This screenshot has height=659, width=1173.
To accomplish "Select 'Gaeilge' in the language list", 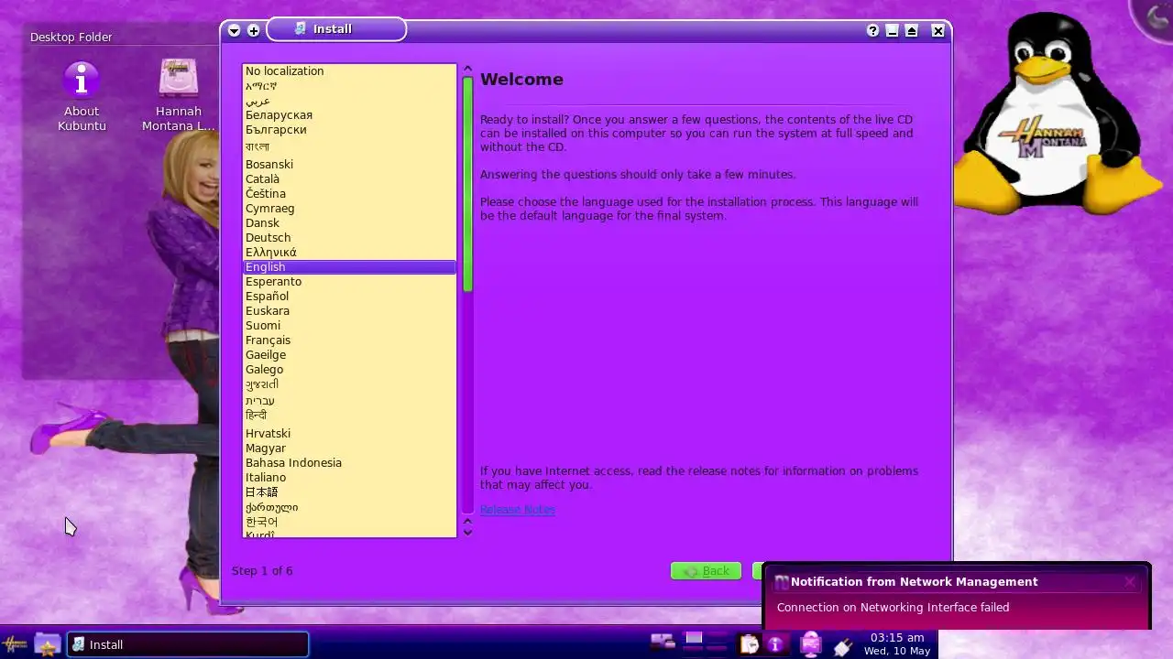I will [x=349, y=355].
